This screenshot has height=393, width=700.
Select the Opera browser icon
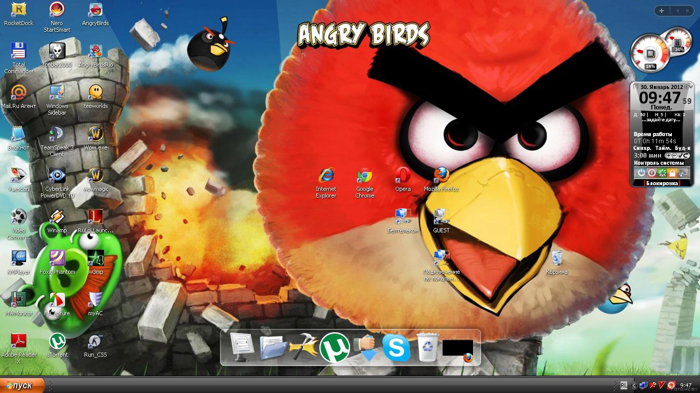tap(403, 179)
